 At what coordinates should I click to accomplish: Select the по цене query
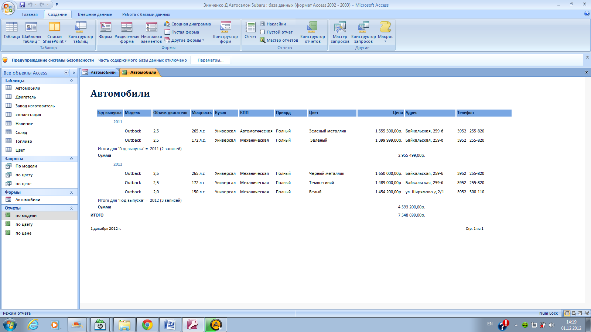click(40, 184)
